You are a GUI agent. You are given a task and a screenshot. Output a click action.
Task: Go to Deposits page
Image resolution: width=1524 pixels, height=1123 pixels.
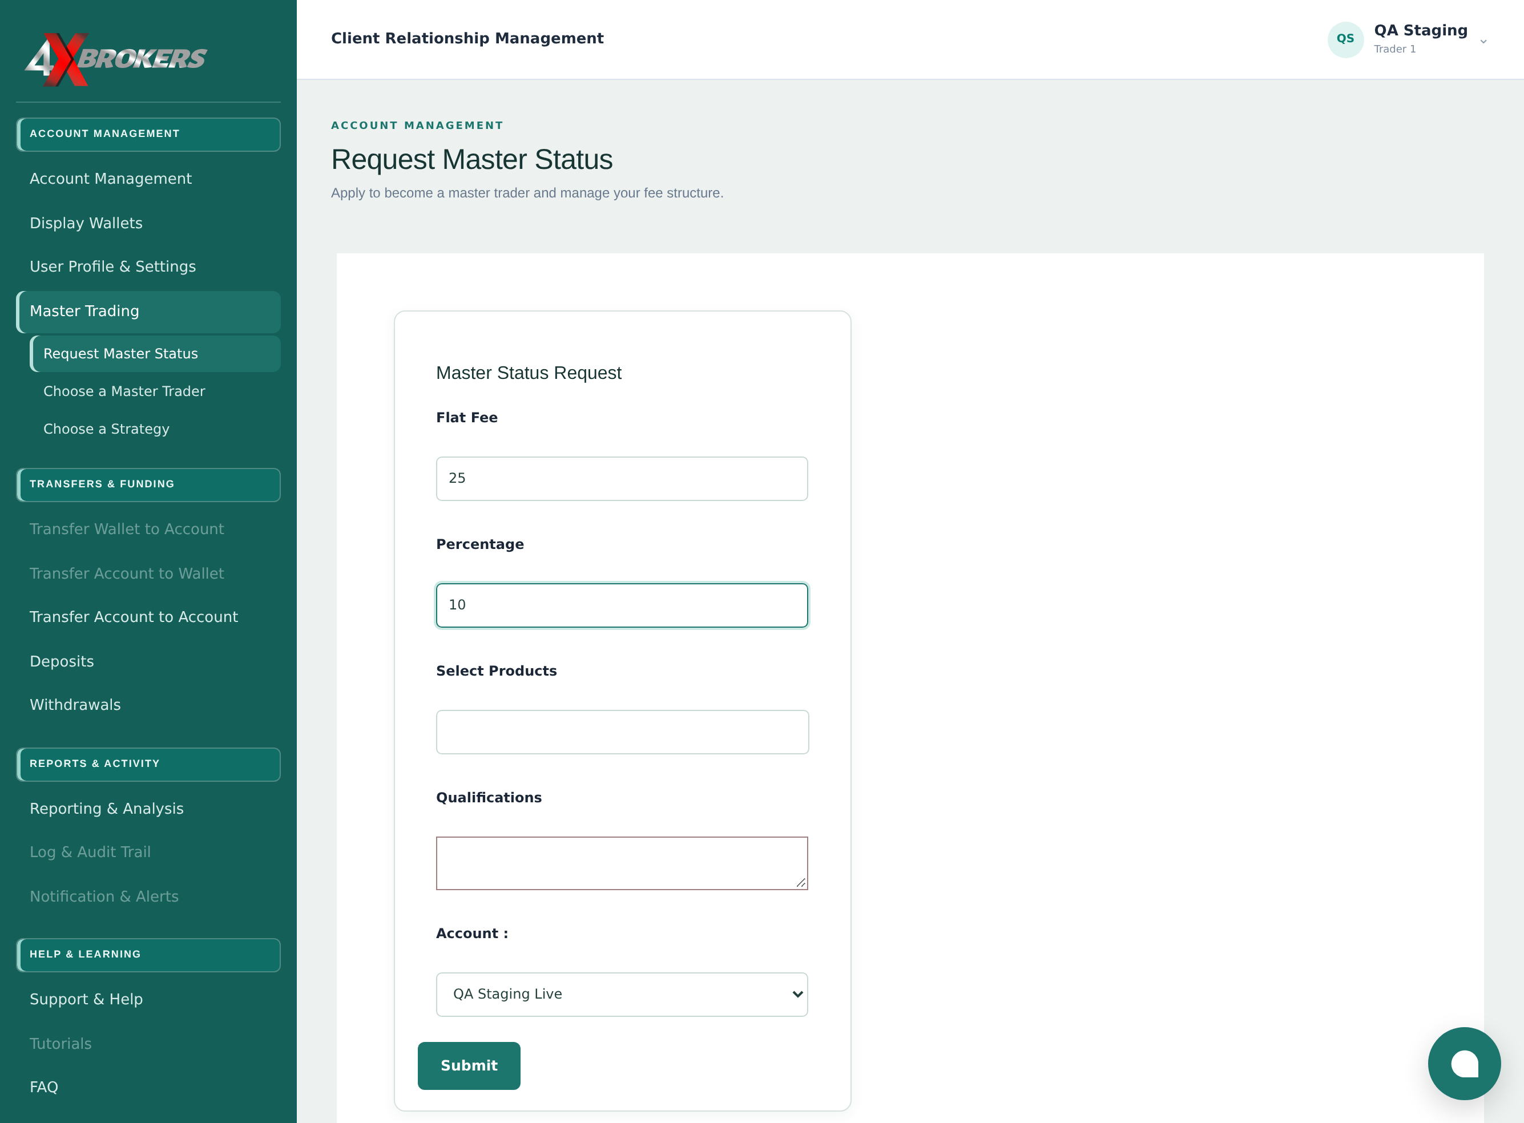[61, 661]
